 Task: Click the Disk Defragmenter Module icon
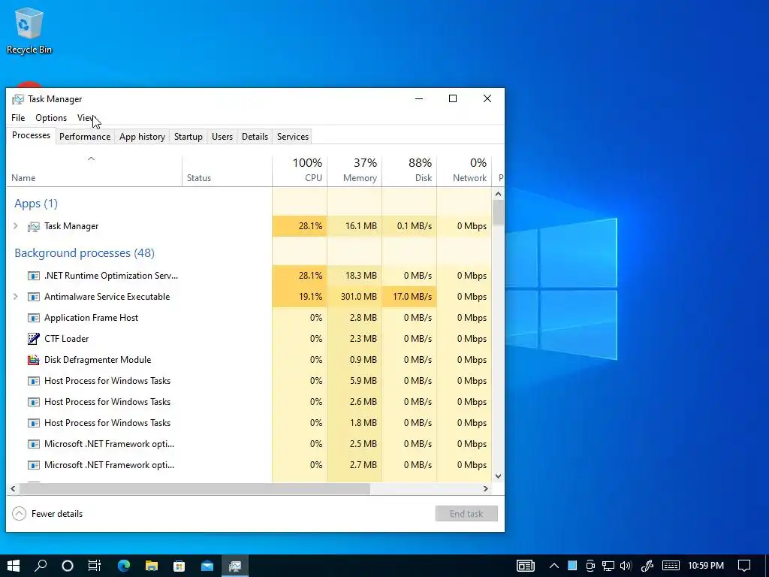[33, 360]
